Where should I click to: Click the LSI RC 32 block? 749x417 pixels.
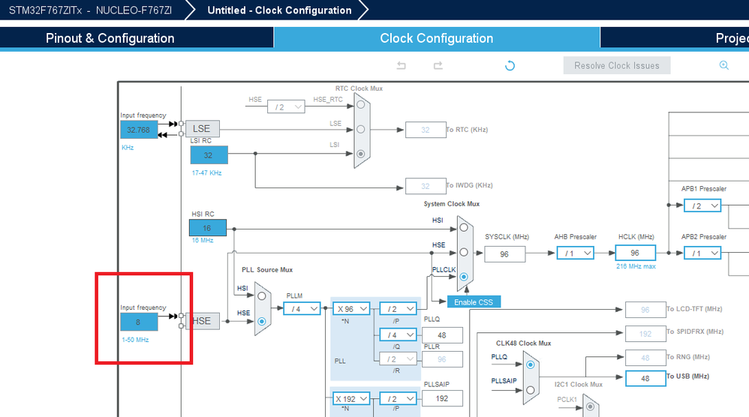209,155
